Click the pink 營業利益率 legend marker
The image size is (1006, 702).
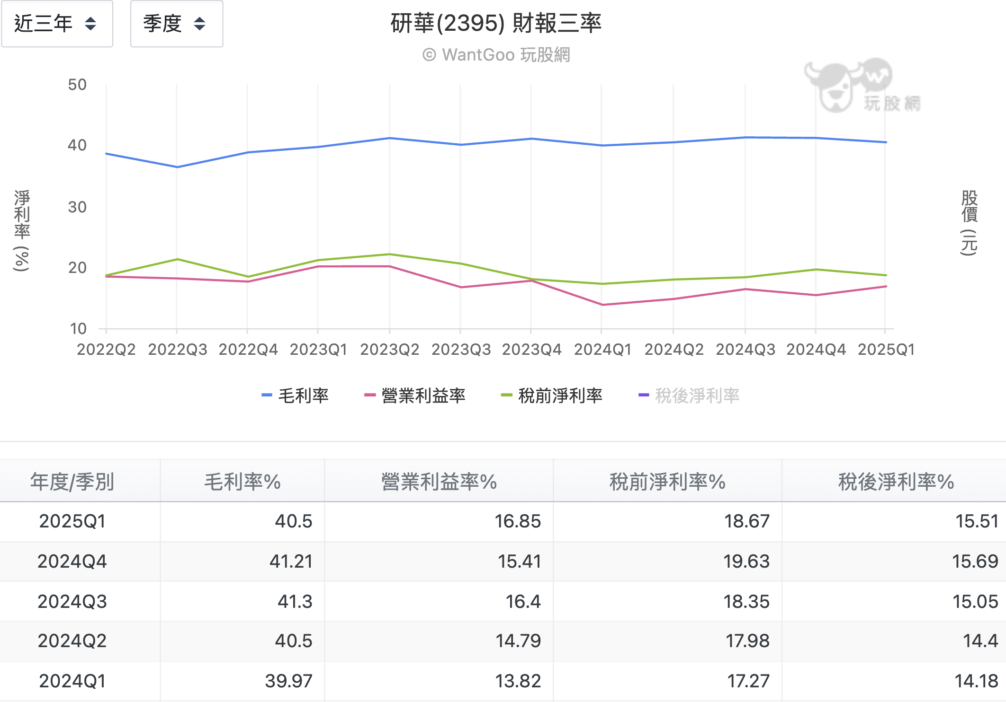[369, 395]
